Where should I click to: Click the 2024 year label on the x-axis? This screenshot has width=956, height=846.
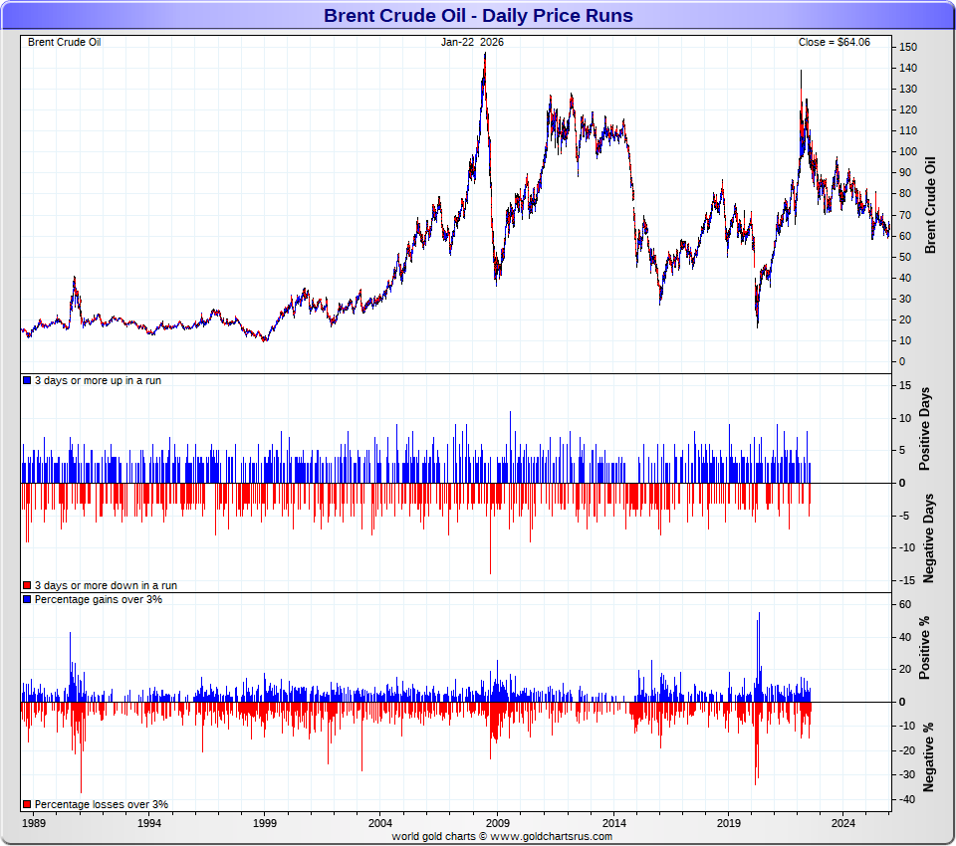[844, 824]
